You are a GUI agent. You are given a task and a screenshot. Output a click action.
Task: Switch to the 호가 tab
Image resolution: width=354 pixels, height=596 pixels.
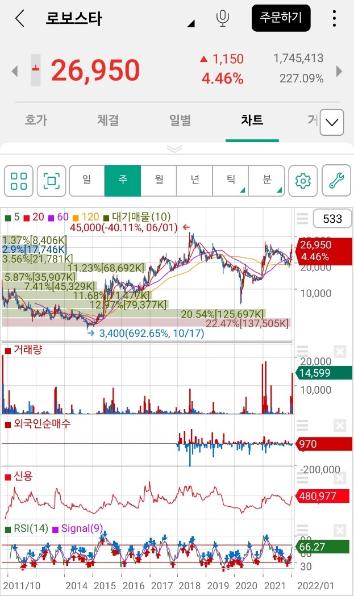[36, 120]
